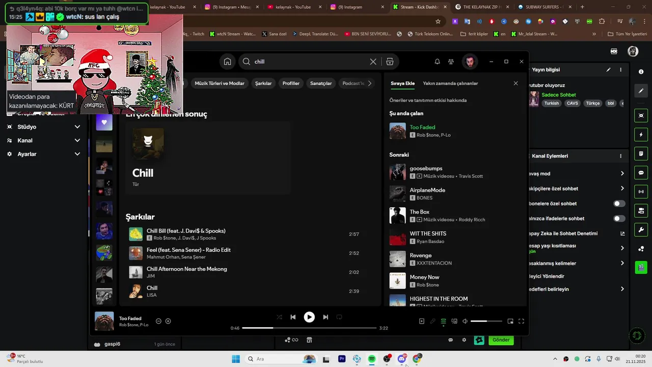This screenshot has height=367, width=652.
Task: Toggle the queue icon in player bar
Action: [444, 321]
